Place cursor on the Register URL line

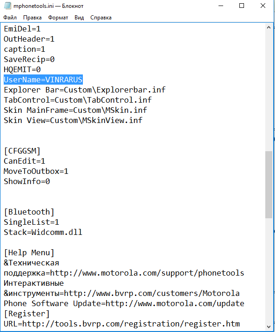[x=122, y=324]
